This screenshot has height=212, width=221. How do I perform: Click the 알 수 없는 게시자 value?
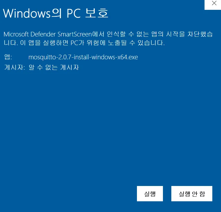54,67
